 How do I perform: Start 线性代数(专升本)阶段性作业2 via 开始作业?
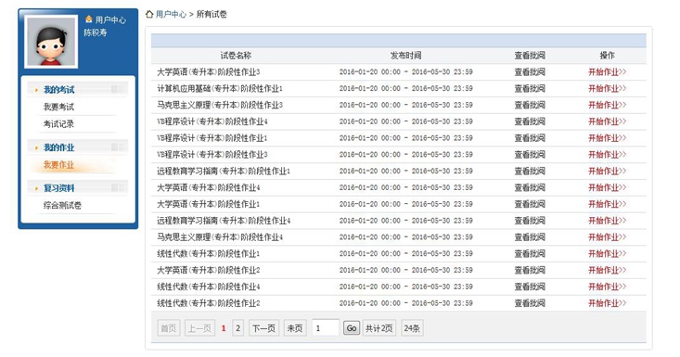[x=607, y=303]
